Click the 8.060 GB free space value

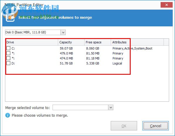pos(92,48)
